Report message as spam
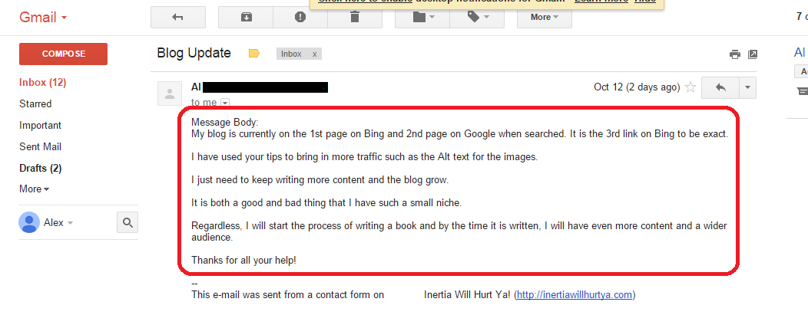This screenshot has width=808, height=315. click(x=300, y=17)
